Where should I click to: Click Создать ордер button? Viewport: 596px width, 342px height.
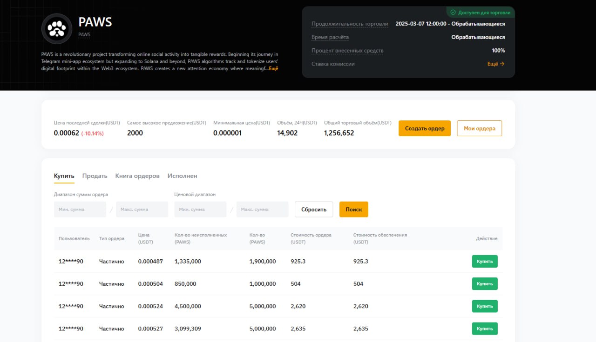pyautogui.click(x=425, y=128)
